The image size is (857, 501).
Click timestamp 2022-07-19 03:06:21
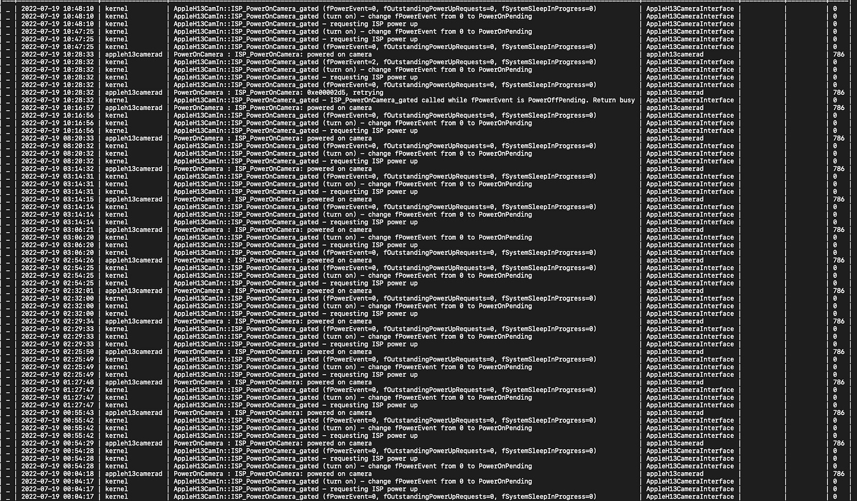(57, 230)
